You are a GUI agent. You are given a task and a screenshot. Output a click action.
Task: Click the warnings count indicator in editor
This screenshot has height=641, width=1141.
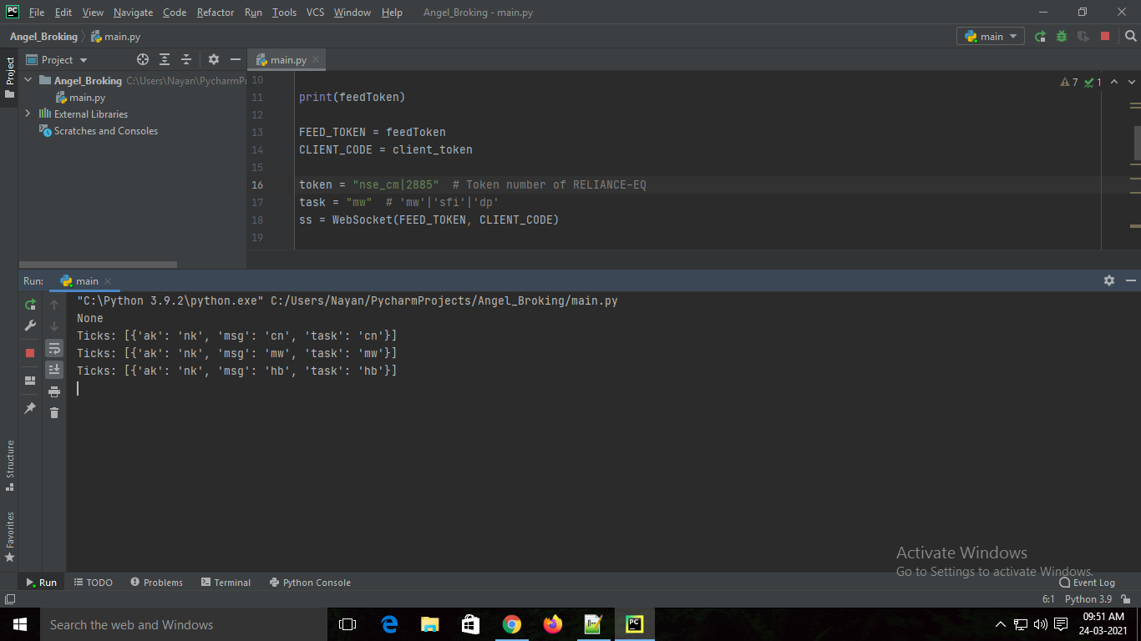tap(1069, 83)
